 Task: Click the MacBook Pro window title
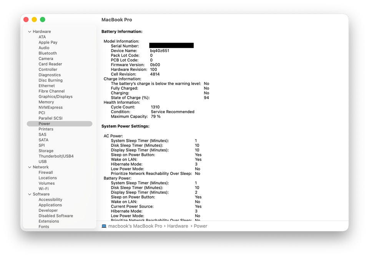(x=117, y=20)
